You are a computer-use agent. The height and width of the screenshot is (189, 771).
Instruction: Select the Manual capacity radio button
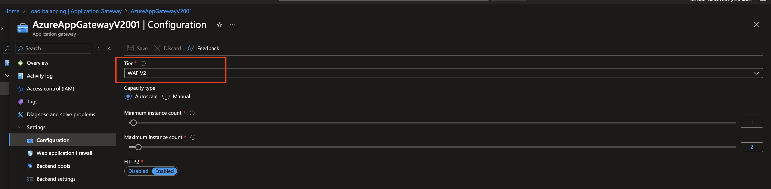(x=166, y=96)
